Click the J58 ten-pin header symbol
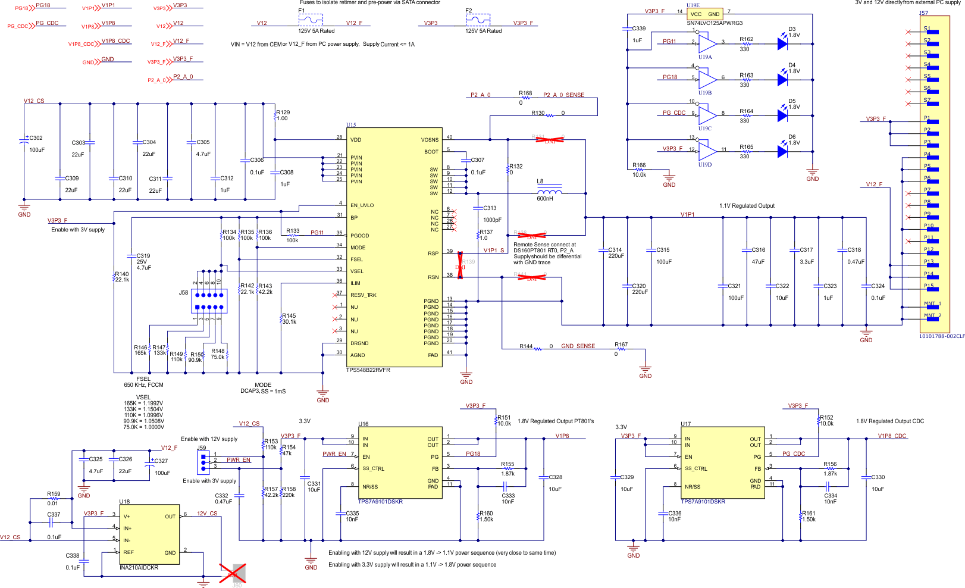This screenshot has height=588, width=965. click(x=209, y=301)
